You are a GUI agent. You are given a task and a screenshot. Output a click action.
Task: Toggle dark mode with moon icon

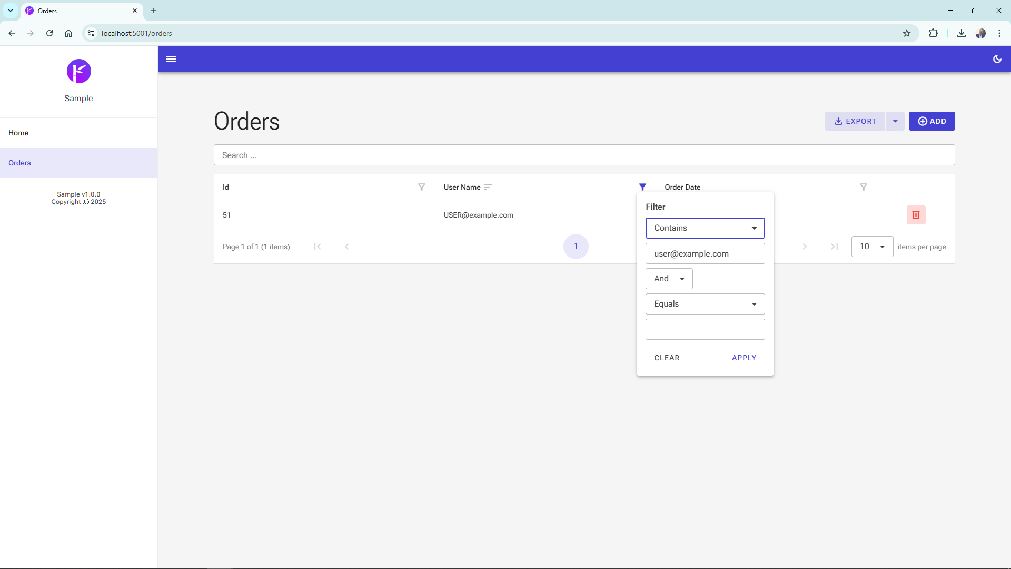tap(997, 59)
